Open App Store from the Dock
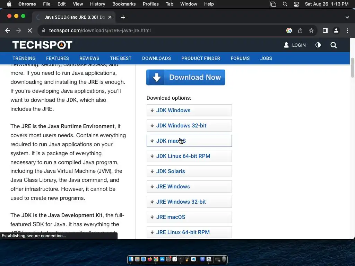The width and height of the screenshot is (355, 266). [x=162, y=259]
